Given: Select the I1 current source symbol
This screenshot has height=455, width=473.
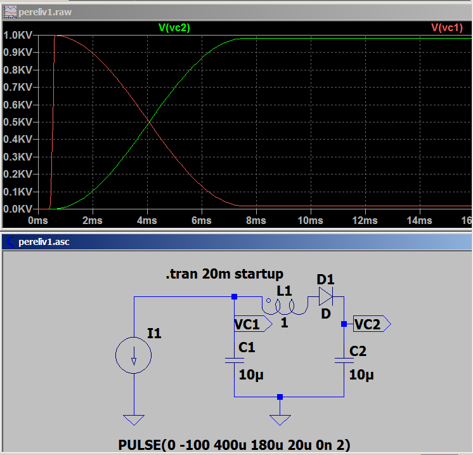Looking at the screenshot, I should pos(134,356).
